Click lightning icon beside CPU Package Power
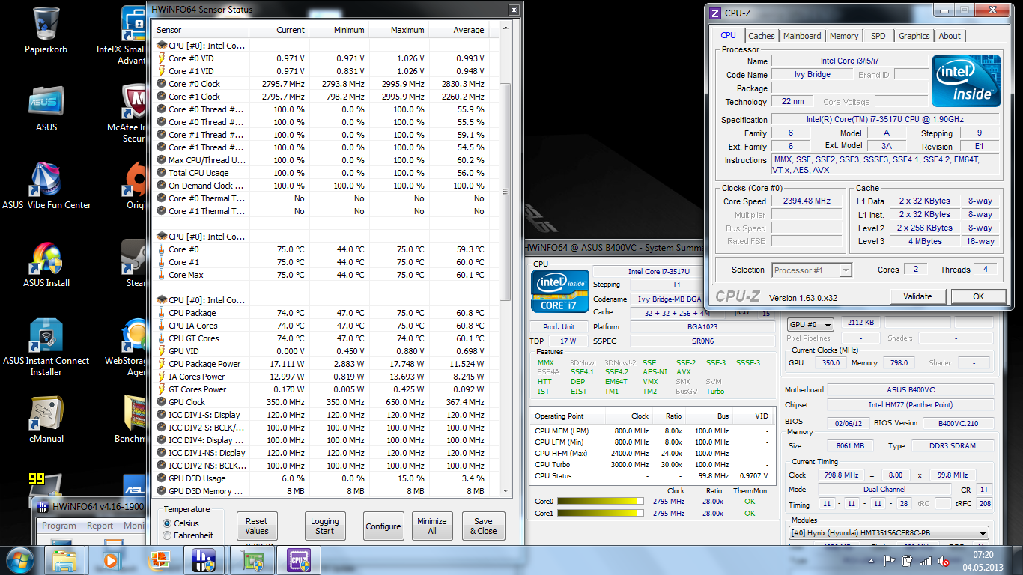Viewport: 1023px width, 575px height. point(161,364)
